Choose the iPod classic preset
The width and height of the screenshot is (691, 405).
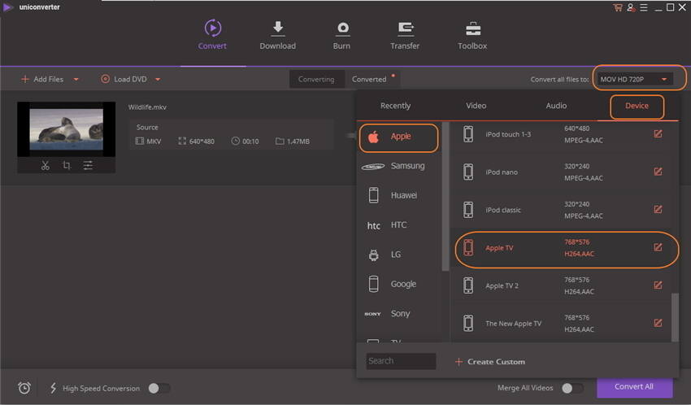562,210
